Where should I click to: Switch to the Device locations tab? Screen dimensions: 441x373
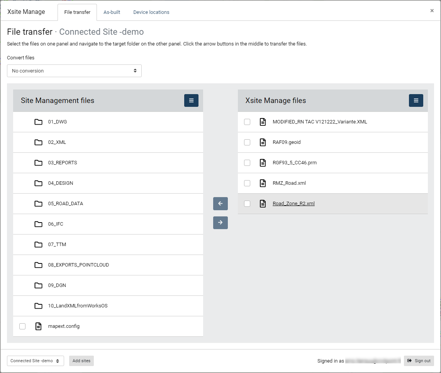click(x=151, y=12)
